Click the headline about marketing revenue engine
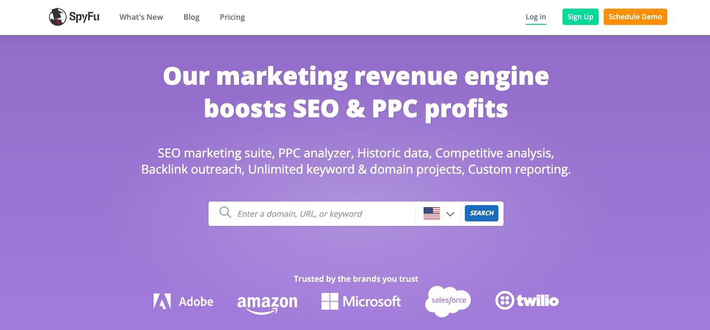 tap(355, 91)
